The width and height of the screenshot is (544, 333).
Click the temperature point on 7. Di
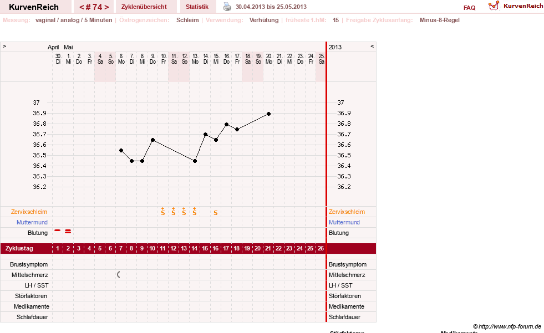[x=132, y=161]
